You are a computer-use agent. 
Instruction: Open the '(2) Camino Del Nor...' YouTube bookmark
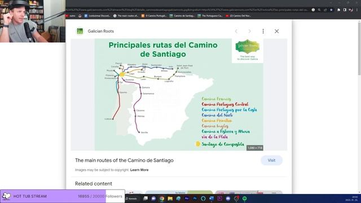coord(238,16)
